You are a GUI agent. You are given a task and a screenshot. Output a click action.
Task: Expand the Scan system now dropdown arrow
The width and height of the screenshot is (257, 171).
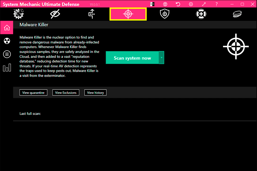(x=162, y=57)
